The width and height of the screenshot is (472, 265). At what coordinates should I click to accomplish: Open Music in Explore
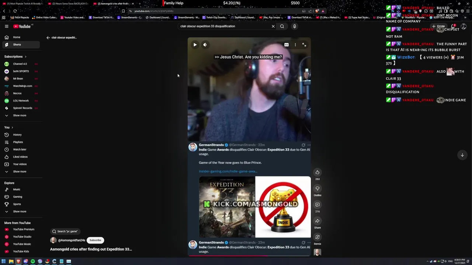(20, 189)
